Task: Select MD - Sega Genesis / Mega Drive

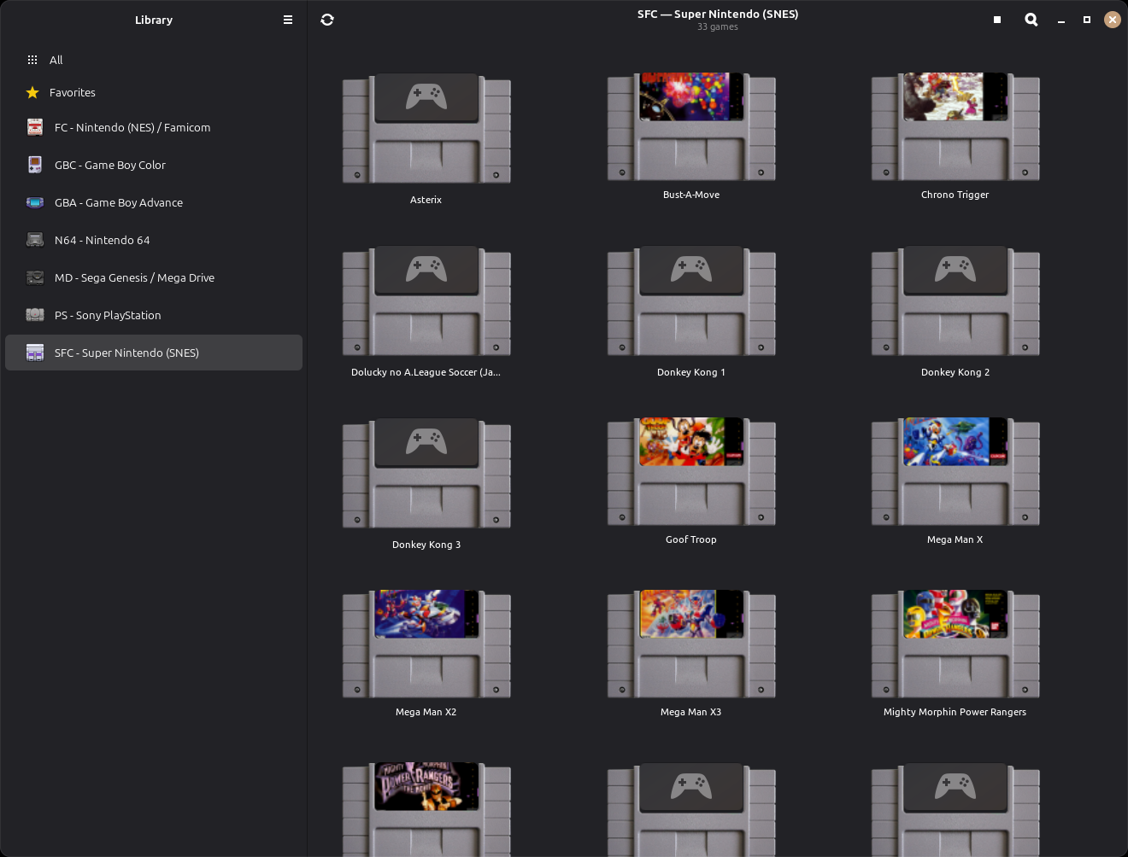Action: (x=154, y=277)
